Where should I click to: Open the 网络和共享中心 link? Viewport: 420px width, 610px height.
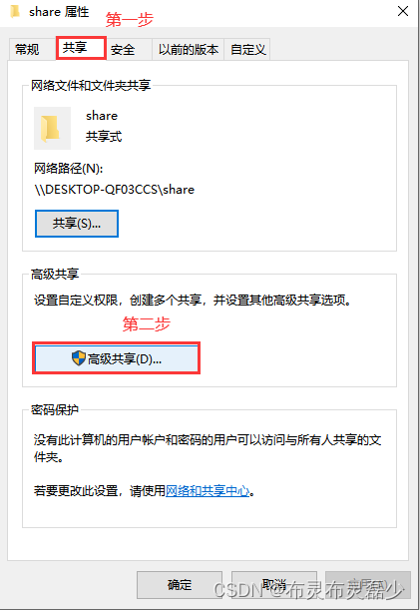(208, 491)
